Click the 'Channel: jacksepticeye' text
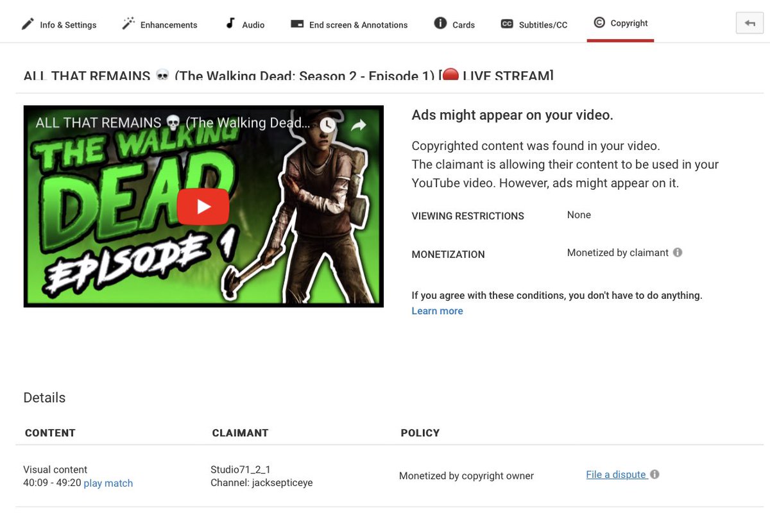Screen dimensions: 770x522 262,483
